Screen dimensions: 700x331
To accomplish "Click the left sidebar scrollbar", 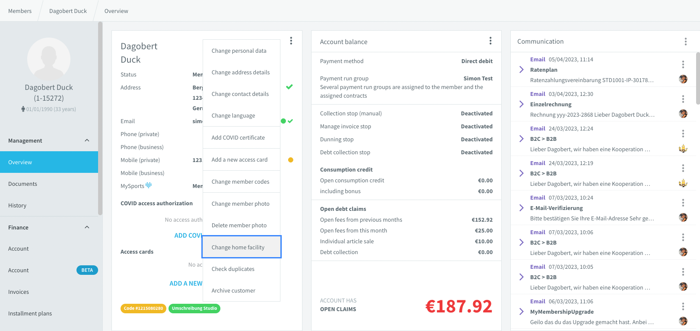I will pos(100,118).
